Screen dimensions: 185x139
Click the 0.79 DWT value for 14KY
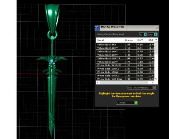[140, 51]
